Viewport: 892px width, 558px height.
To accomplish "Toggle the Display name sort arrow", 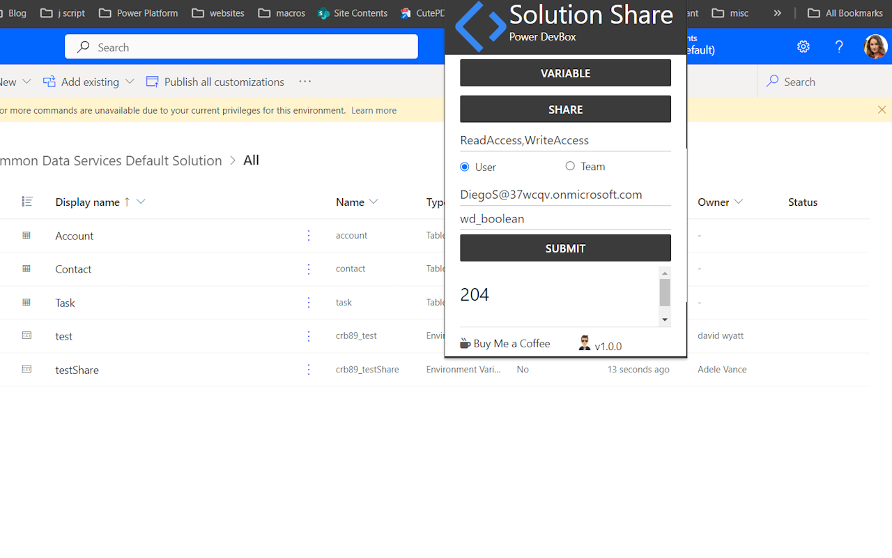I will [126, 201].
